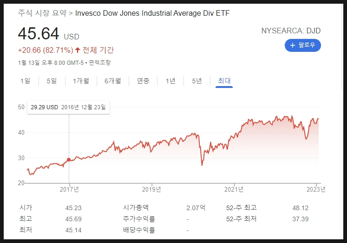Viewport: 347px width, 243px height.
Task: Switch to the 6개월 range tab
Action: tap(112, 81)
